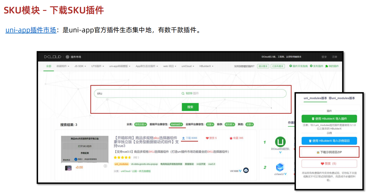Click 注册 in the top bar

[334, 57]
